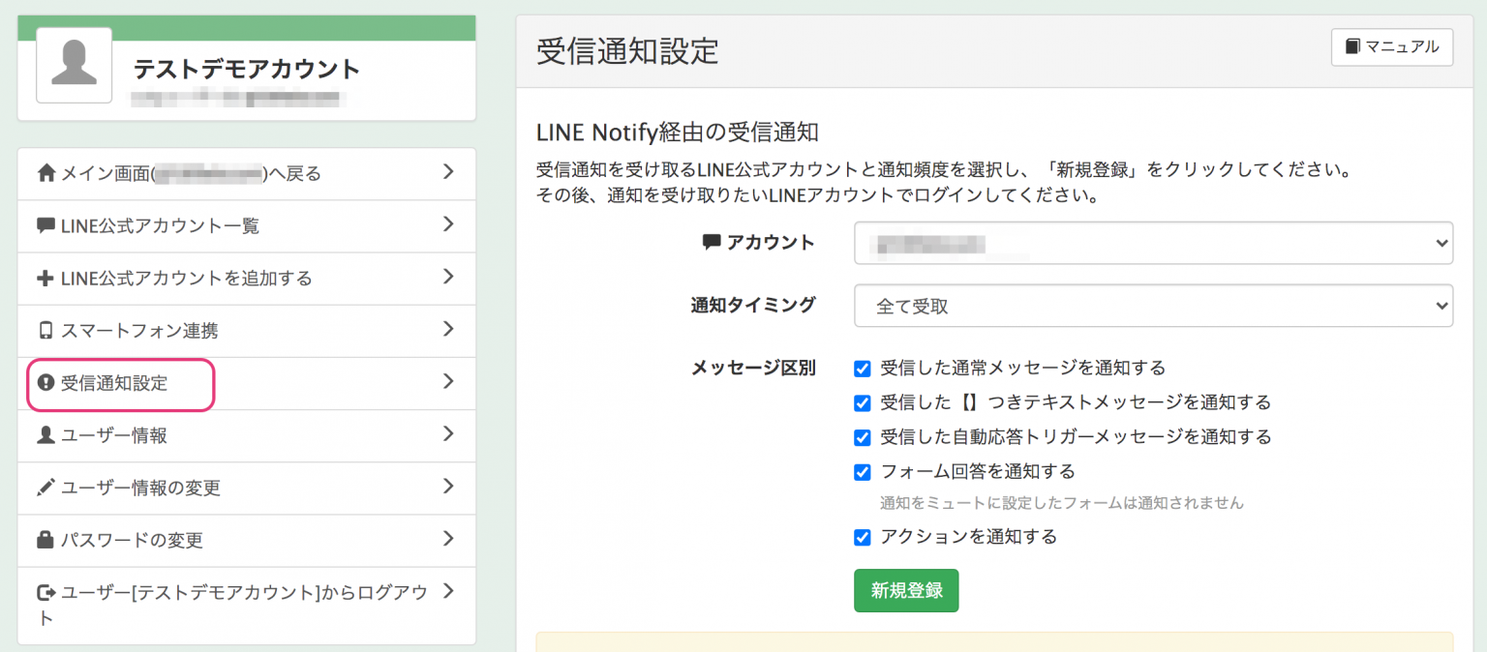Open ユーザー情報 menu item
The height and width of the screenshot is (652, 1487).
(x=247, y=435)
